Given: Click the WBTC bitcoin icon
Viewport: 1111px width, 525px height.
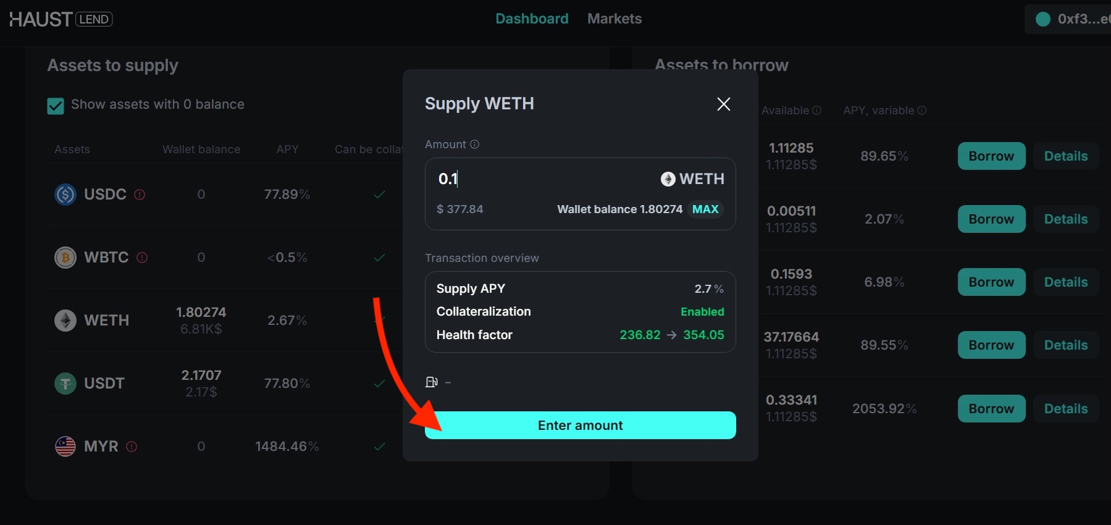Looking at the screenshot, I should pyautogui.click(x=65, y=258).
